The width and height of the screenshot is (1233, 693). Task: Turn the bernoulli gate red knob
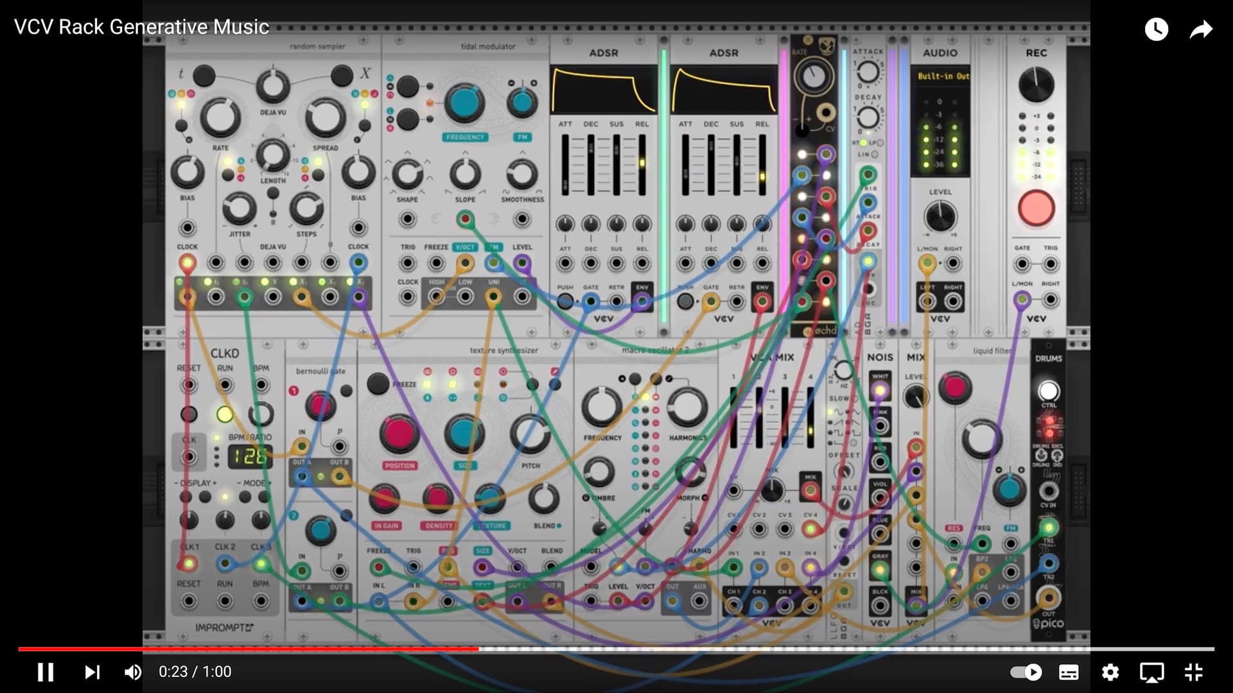pos(319,406)
